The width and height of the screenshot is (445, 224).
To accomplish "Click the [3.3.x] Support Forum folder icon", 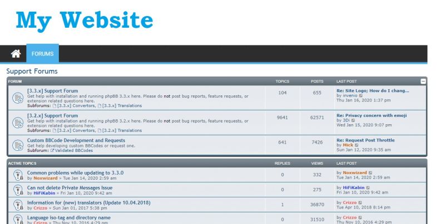I will pyautogui.click(x=18, y=98).
